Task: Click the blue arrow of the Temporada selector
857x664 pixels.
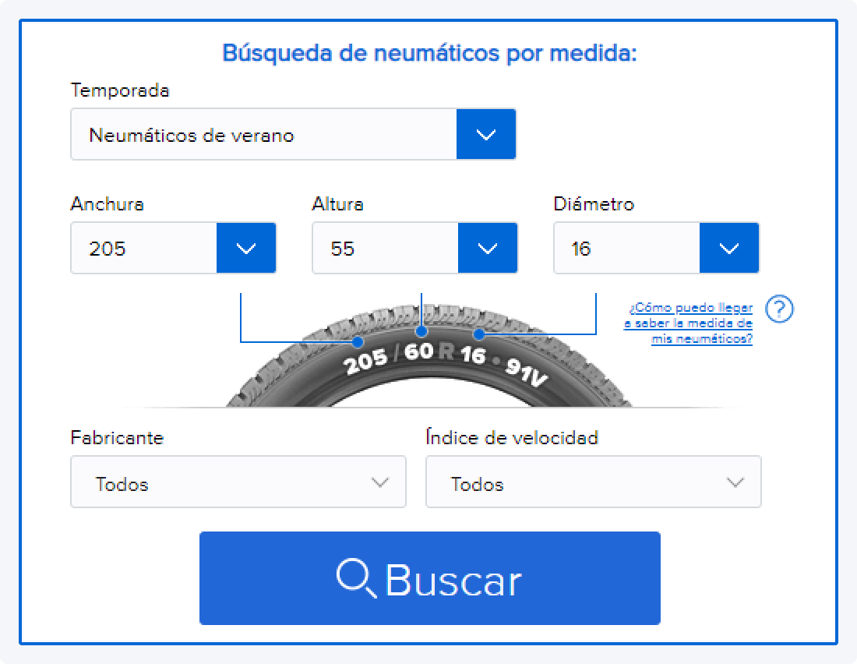Action: pos(486,135)
